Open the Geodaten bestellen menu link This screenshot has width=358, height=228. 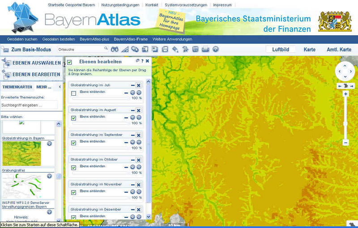[58, 39]
